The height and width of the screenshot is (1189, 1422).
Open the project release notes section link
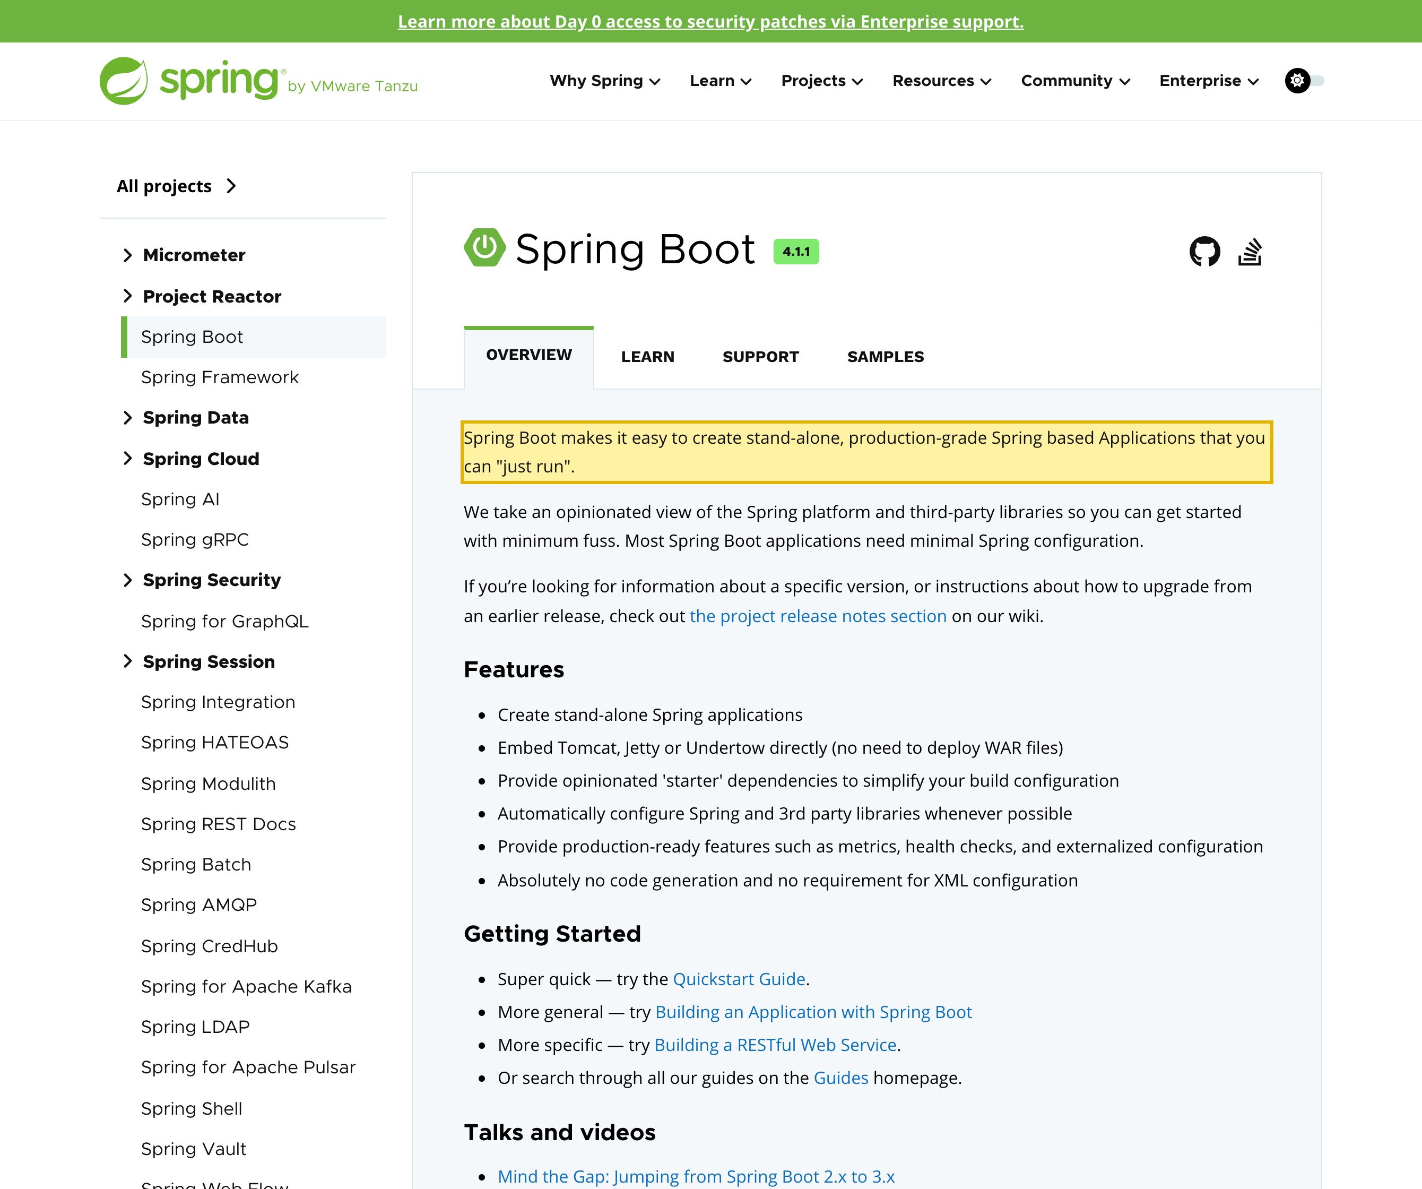(818, 616)
